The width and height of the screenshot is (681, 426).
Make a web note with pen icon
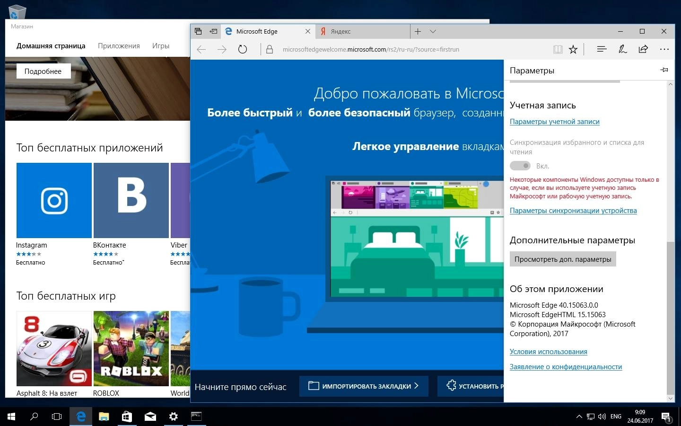pyautogui.click(x=623, y=49)
